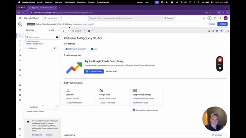The height and width of the screenshot is (138, 246).
Task: Click the BigQuery product logo icon
Action: (x=20, y=24)
